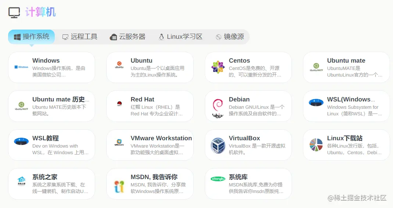This screenshot has width=393, height=208.
Task: Click the description '红帽 Linux（RHEL）是…'
Action: coord(157,110)
